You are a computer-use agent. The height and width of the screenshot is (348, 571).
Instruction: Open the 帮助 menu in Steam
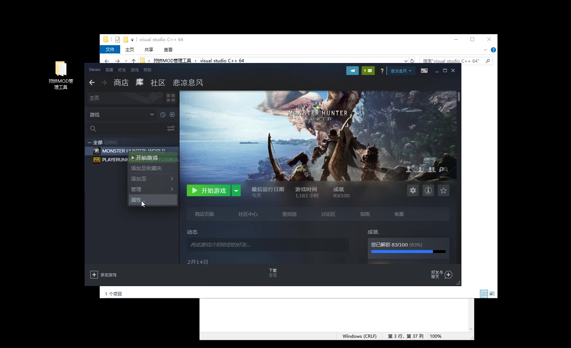coord(147,70)
